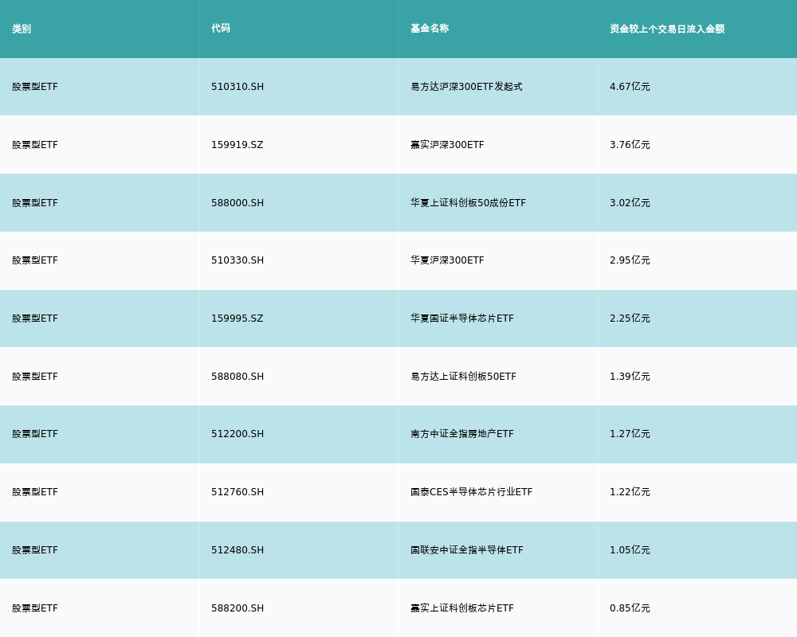Select fund name 易方达沪深300ETF发起式

[x=466, y=87]
